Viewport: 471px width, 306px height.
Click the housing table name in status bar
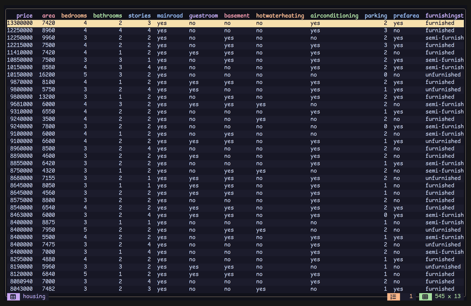pos(34,296)
